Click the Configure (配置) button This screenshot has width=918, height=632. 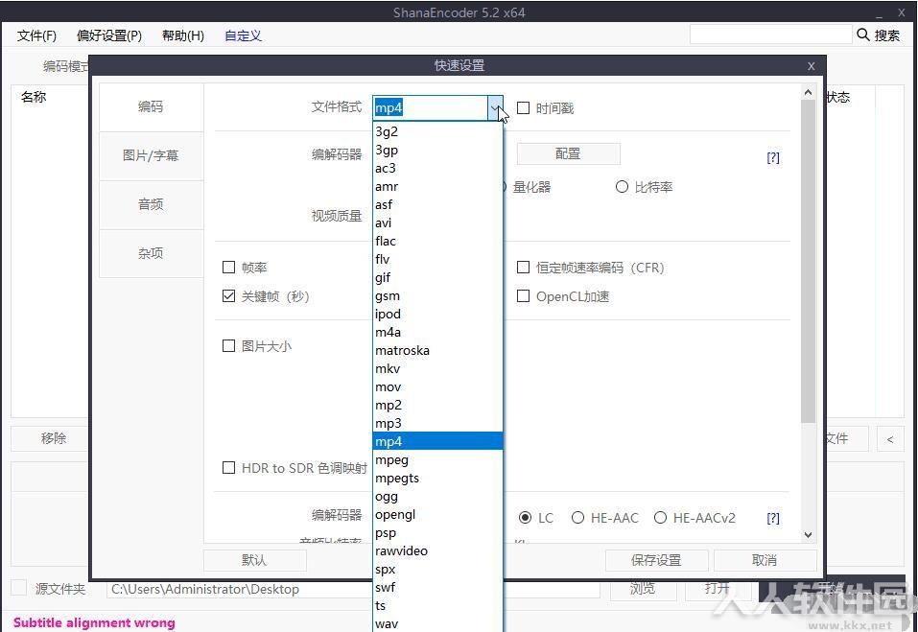pos(568,153)
